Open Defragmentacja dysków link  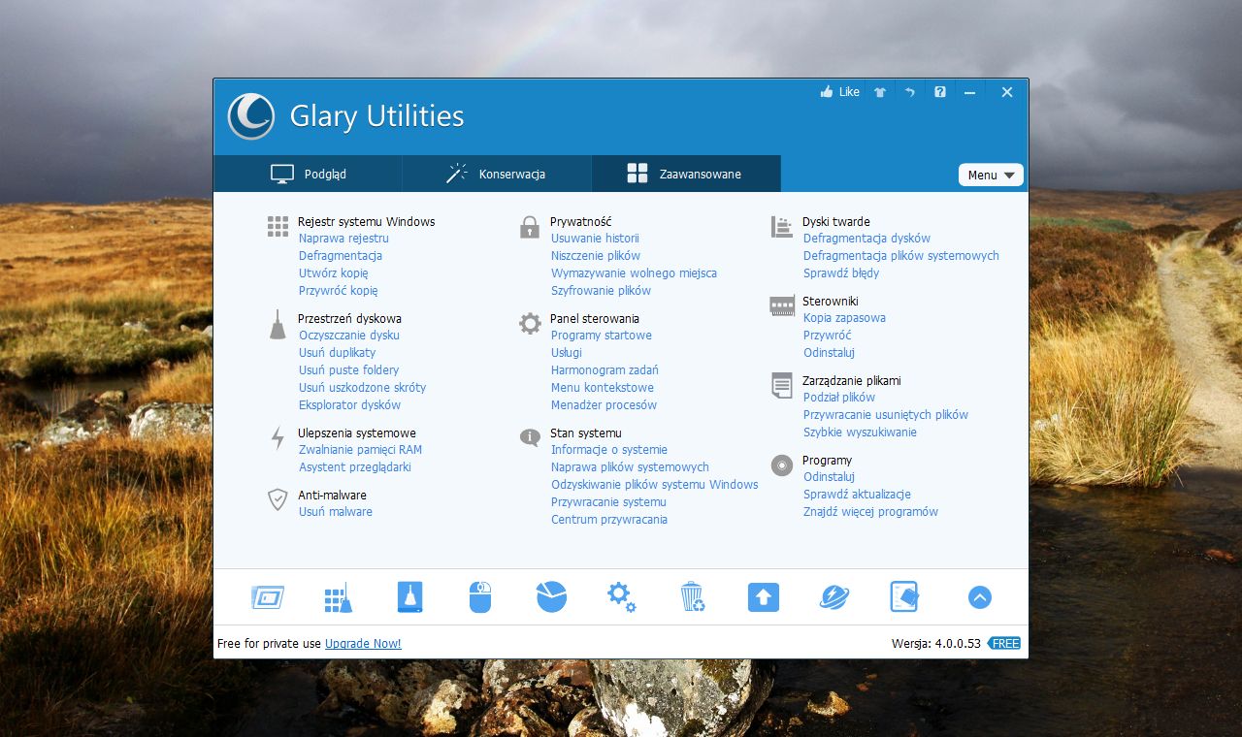(x=866, y=238)
